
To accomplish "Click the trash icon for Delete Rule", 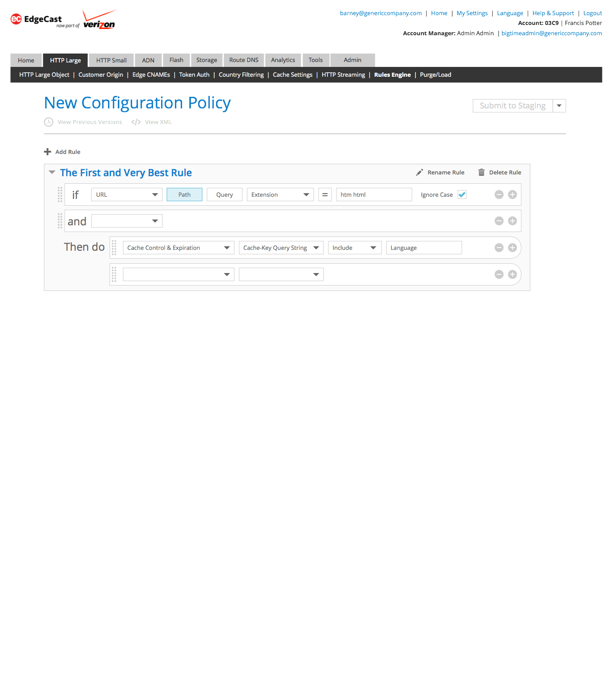I will [x=481, y=172].
